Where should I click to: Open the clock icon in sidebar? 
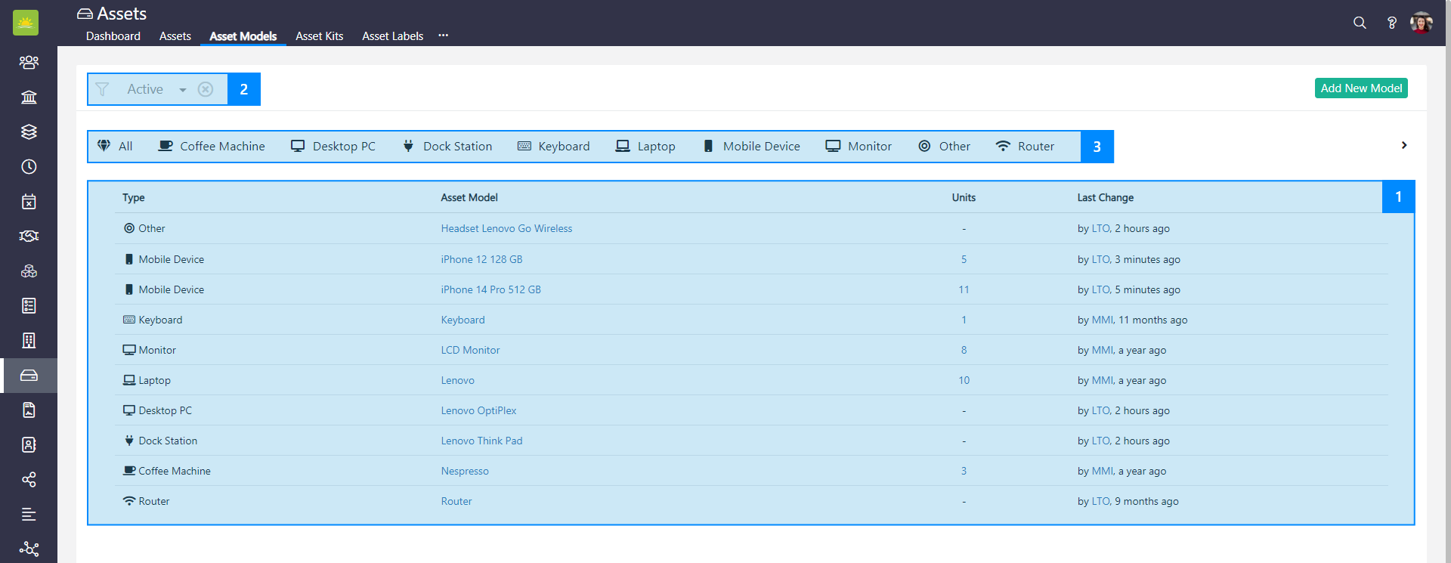tap(29, 166)
